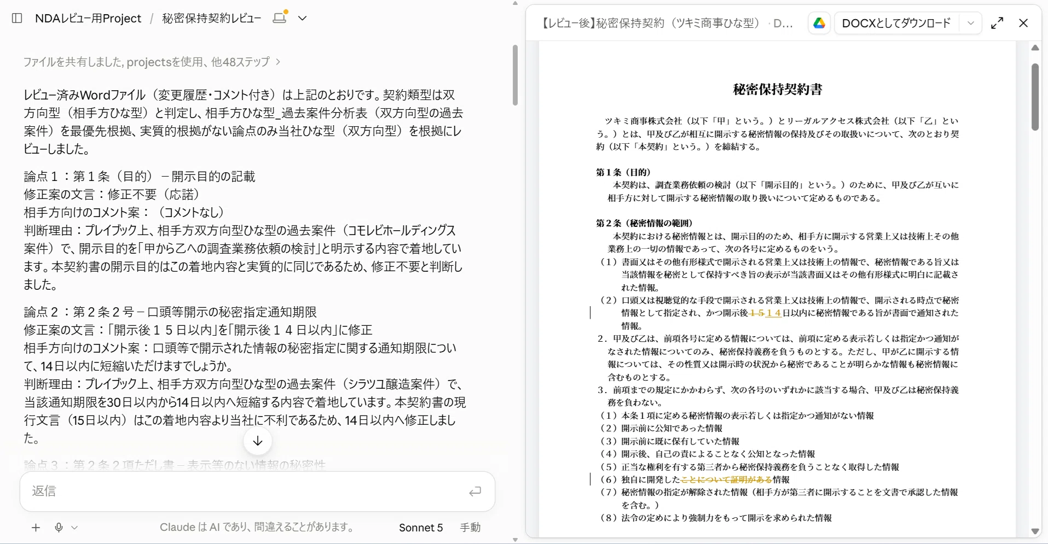Image resolution: width=1048 pixels, height=544 pixels.
Task: Click the chat scrollbar thumb
Action: coord(515,75)
